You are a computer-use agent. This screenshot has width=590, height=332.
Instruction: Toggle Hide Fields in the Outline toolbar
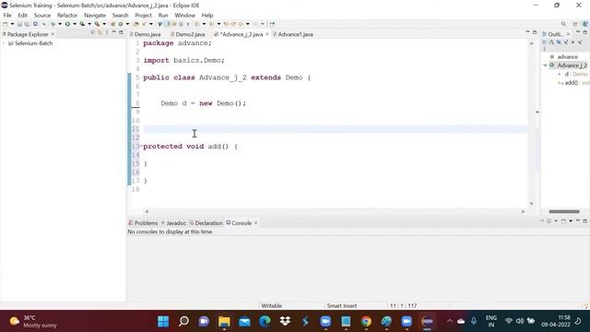pyautogui.click(x=559, y=42)
